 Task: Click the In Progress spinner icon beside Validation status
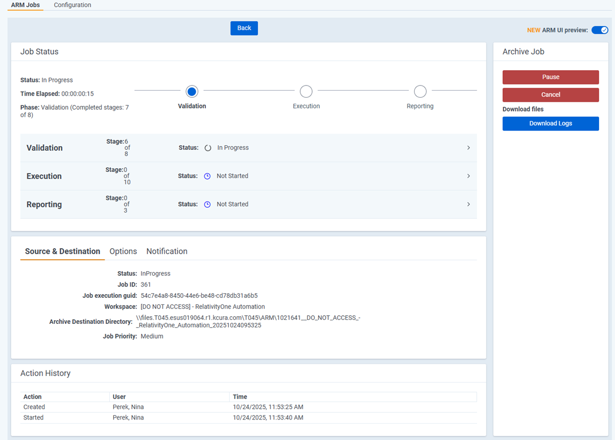point(208,147)
